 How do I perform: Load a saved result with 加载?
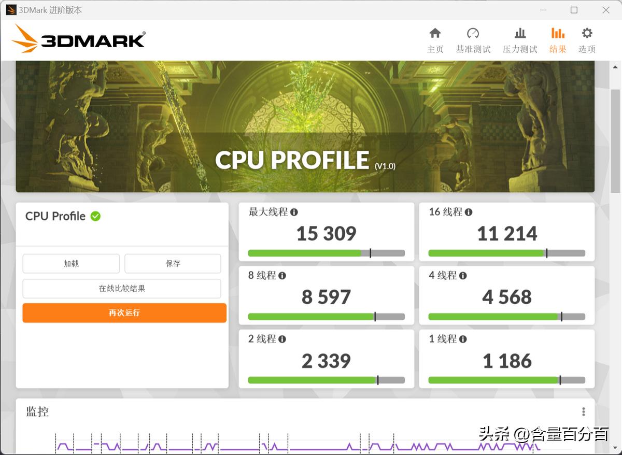coord(70,263)
